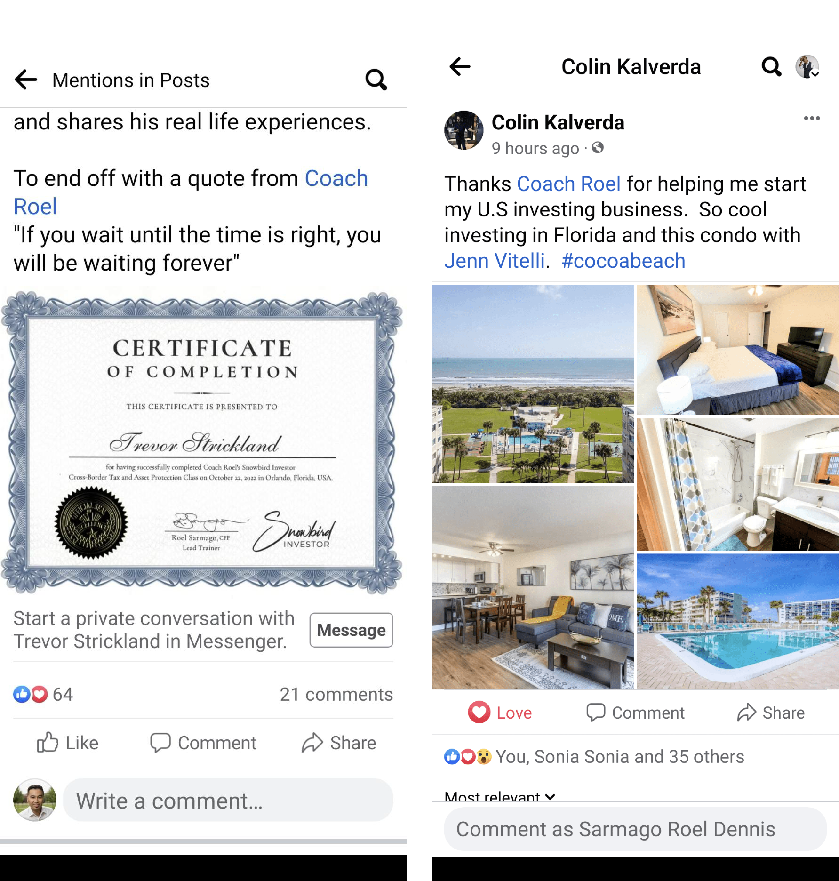Go back from Colin Kalverda page
The image size is (839, 881).
460,67
